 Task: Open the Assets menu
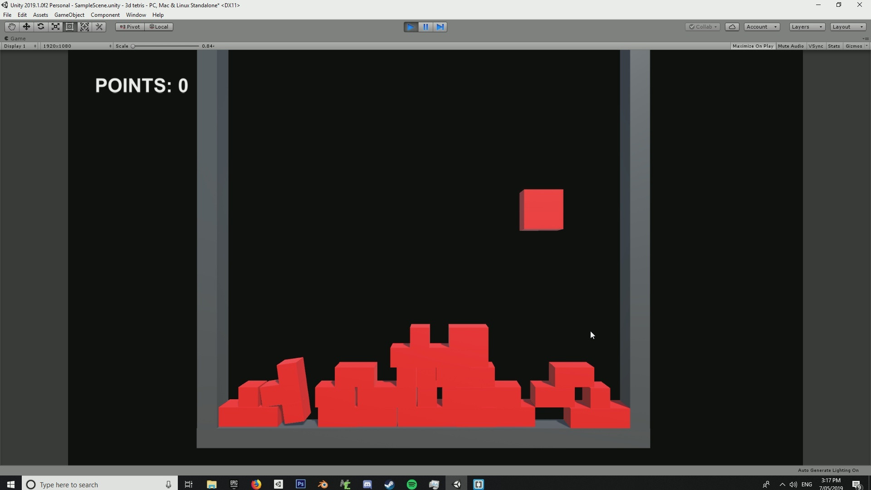pos(40,15)
